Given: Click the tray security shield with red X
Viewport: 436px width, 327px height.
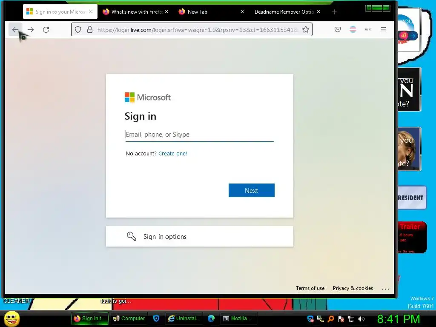Looking at the screenshot, I should point(310,318).
